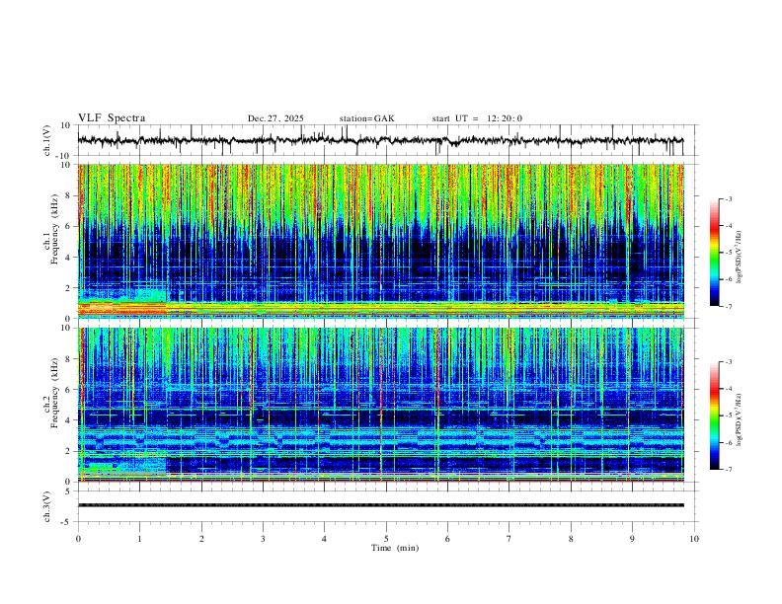Click the ch.1 colorbar "log(PSD)(V²/Hz)" label

click(x=740, y=257)
